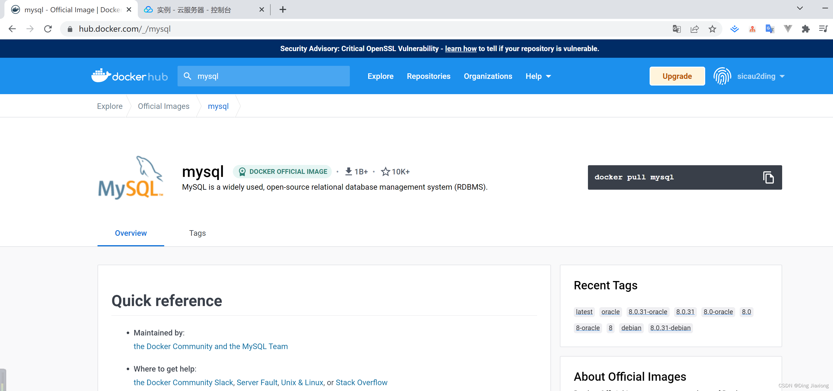Click the star icon beside 10K+
The height and width of the screenshot is (391, 833).
tap(385, 172)
